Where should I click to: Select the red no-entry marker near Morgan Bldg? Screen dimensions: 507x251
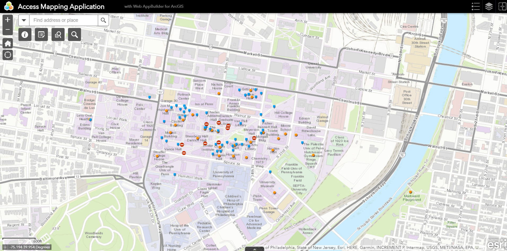coord(254,138)
